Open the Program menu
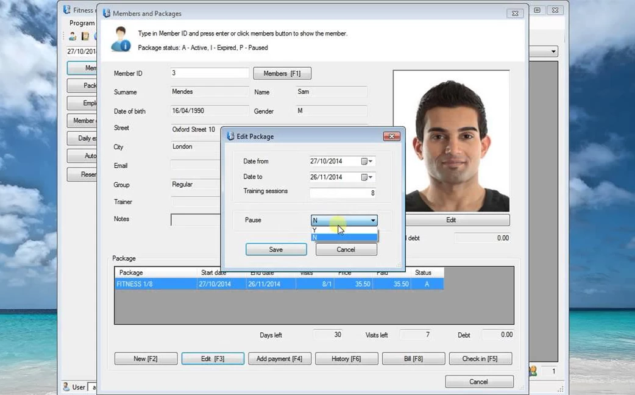 82,23
